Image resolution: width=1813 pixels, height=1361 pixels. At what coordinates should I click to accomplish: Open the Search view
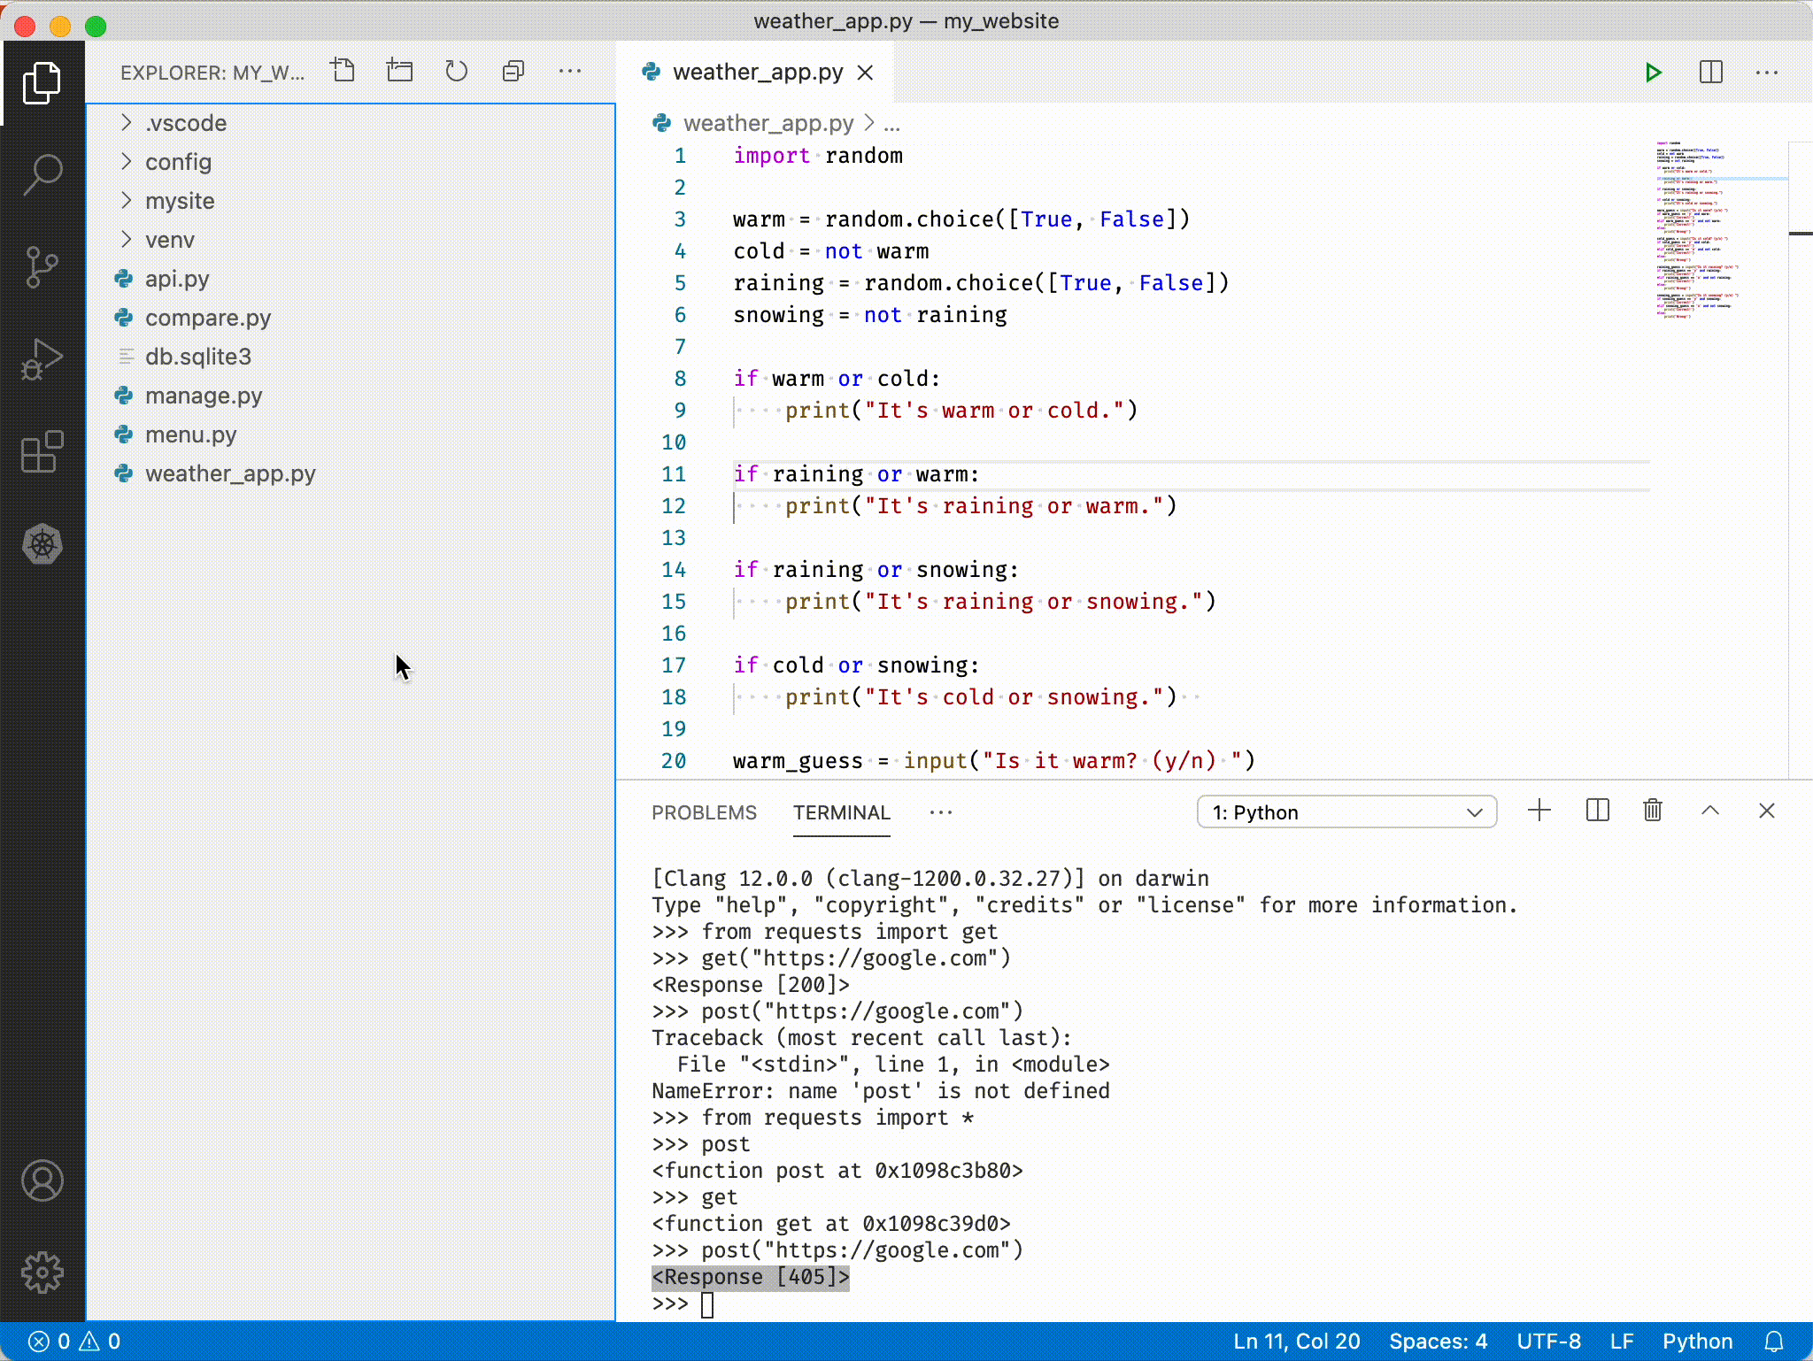pyautogui.click(x=42, y=176)
